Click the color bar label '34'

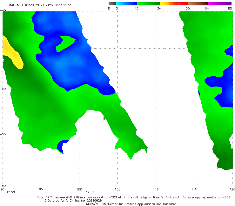159,8
